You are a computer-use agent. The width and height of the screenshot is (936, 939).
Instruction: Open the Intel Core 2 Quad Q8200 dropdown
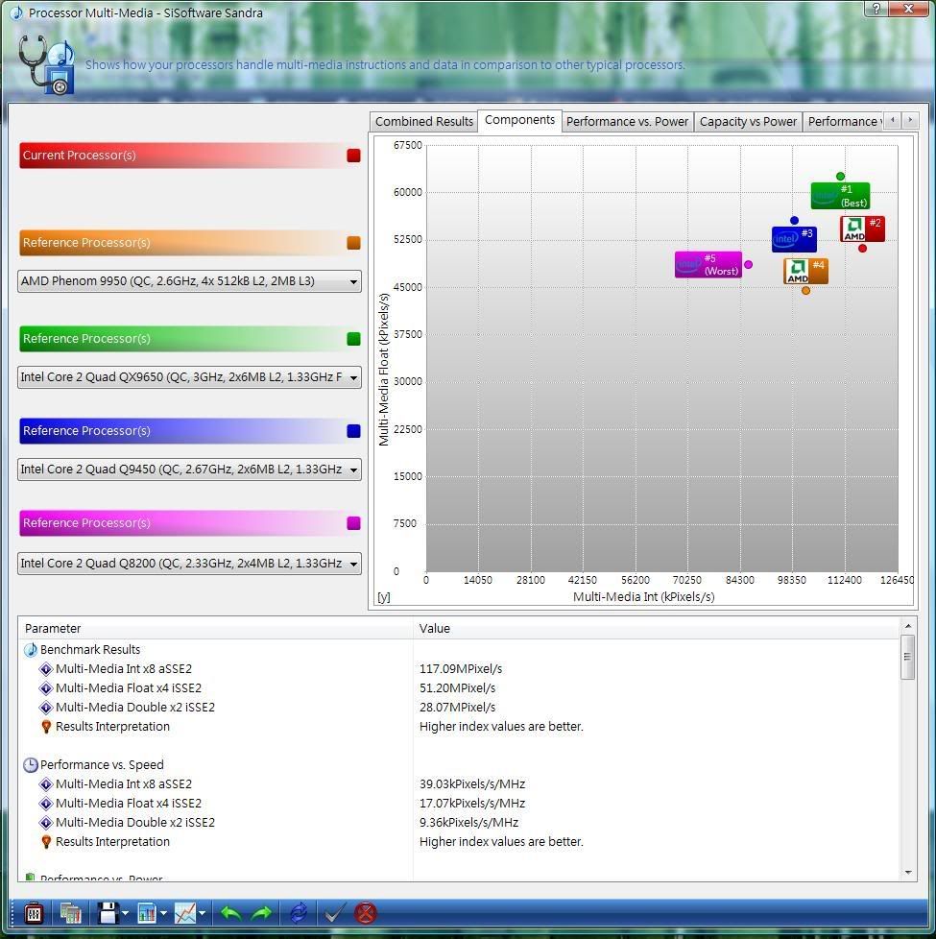pyautogui.click(x=189, y=564)
